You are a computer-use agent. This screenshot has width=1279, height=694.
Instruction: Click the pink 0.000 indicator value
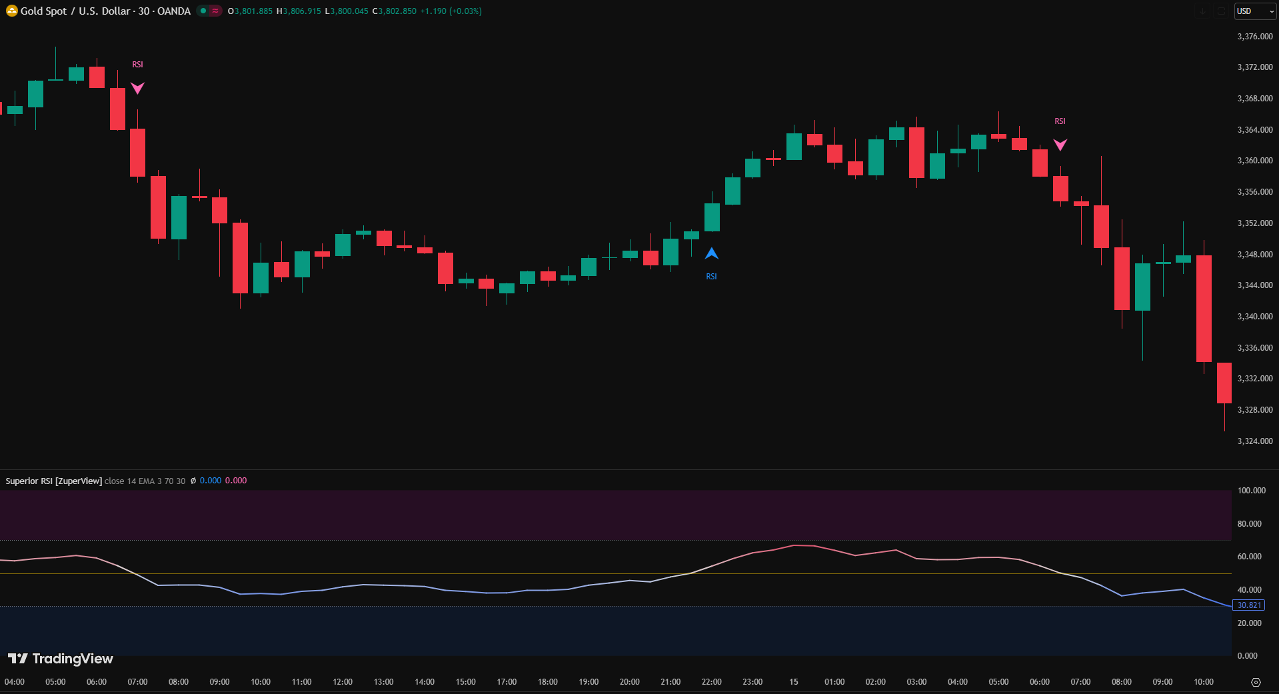(236, 481)
